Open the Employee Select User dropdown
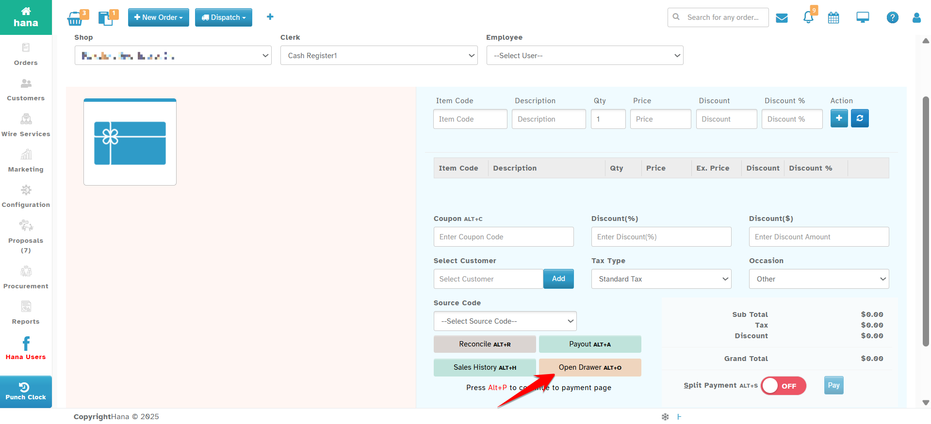 [x=585, y=55]
